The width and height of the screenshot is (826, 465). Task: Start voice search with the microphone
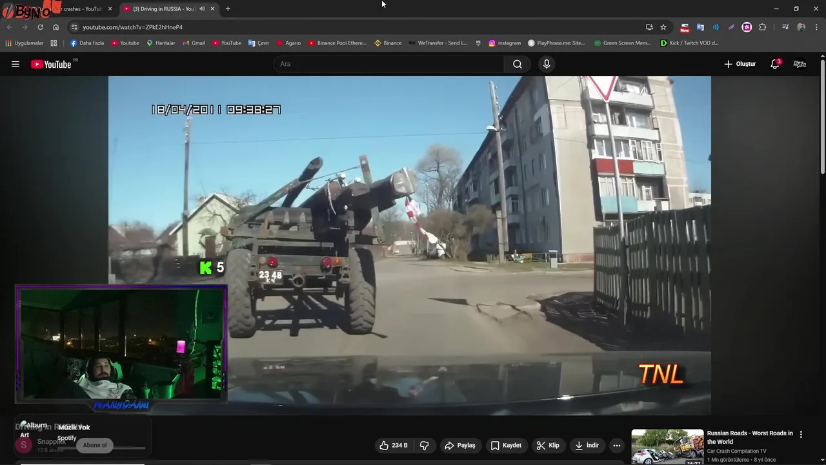point(547,64)
